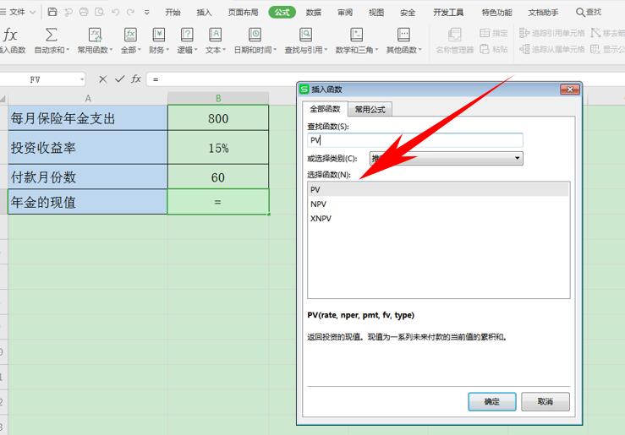The height and width of the screenshot is (435, 625).
Task: Expand the AutoSum dropdown arrow
Action: coord(68,50)
